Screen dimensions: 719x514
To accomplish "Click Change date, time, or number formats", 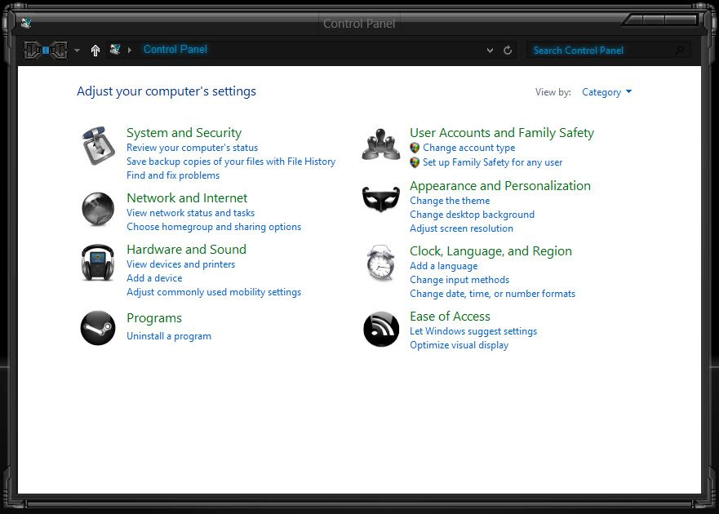I will [492, 294].
